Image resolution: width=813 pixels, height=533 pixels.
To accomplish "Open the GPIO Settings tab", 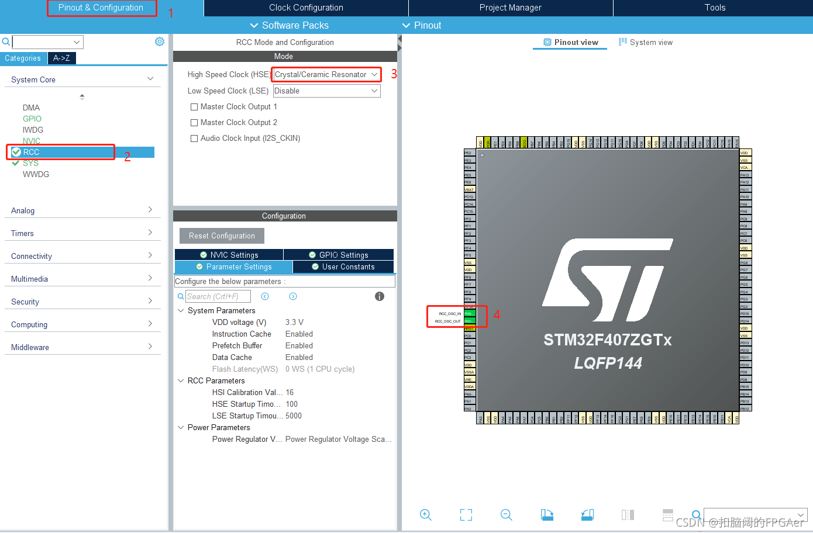I will pyautogui.click(x=339, y=255).
